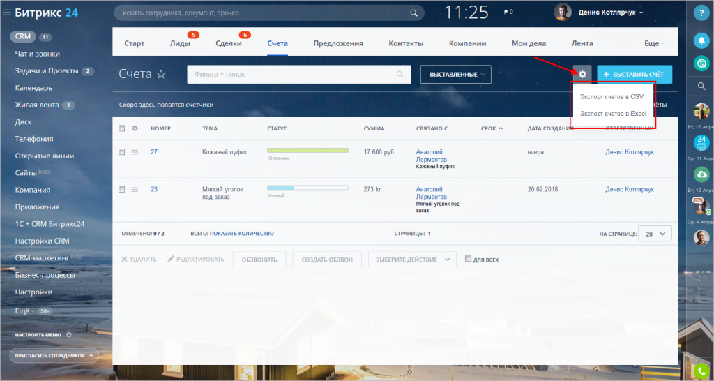Click the search magnifier in top search bar
714x381 pixels.
(x=413, y=13)
